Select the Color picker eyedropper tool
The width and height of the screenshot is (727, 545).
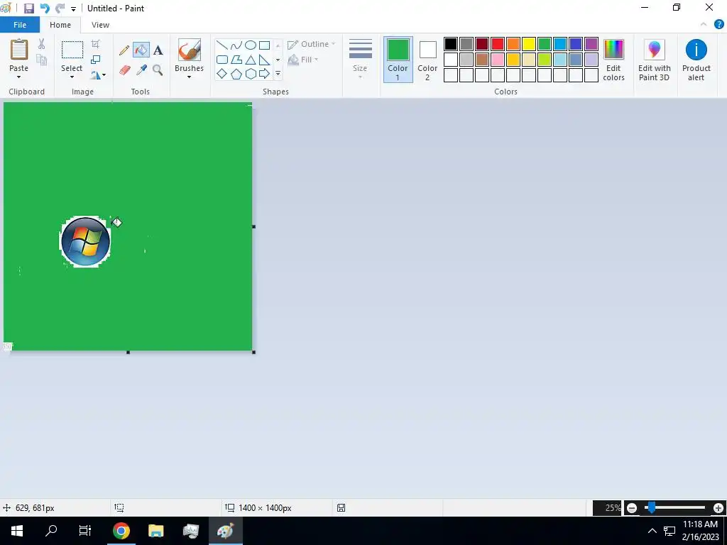point(141,70)
